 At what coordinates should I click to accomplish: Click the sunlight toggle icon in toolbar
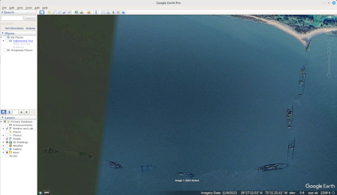pyautogui.click(x=82, y=12)
